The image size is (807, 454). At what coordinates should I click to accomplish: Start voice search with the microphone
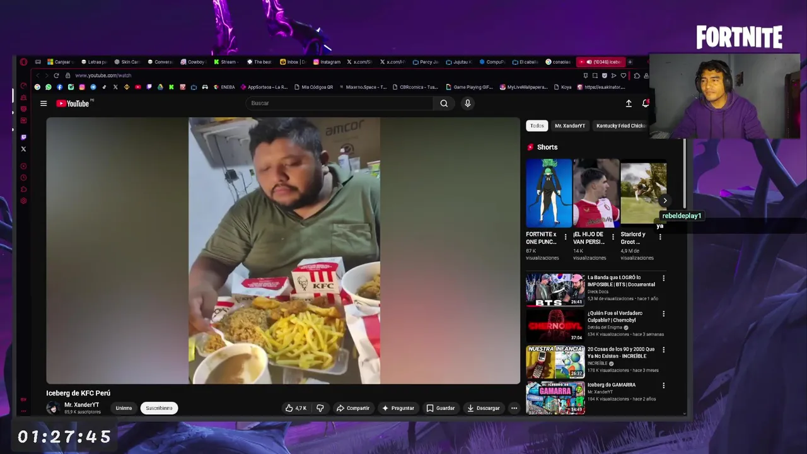tap(467, 103)
